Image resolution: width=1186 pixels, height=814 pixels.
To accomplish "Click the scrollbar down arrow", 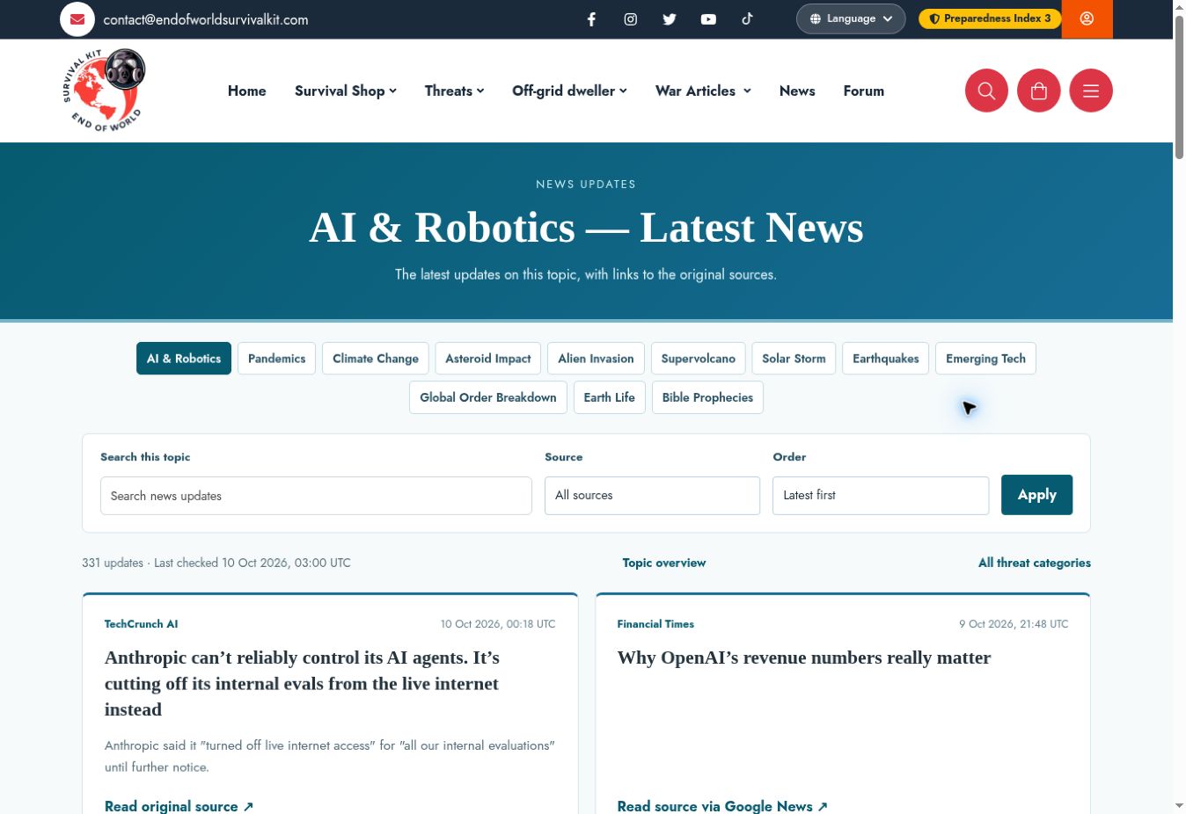I will (1179, 806).
